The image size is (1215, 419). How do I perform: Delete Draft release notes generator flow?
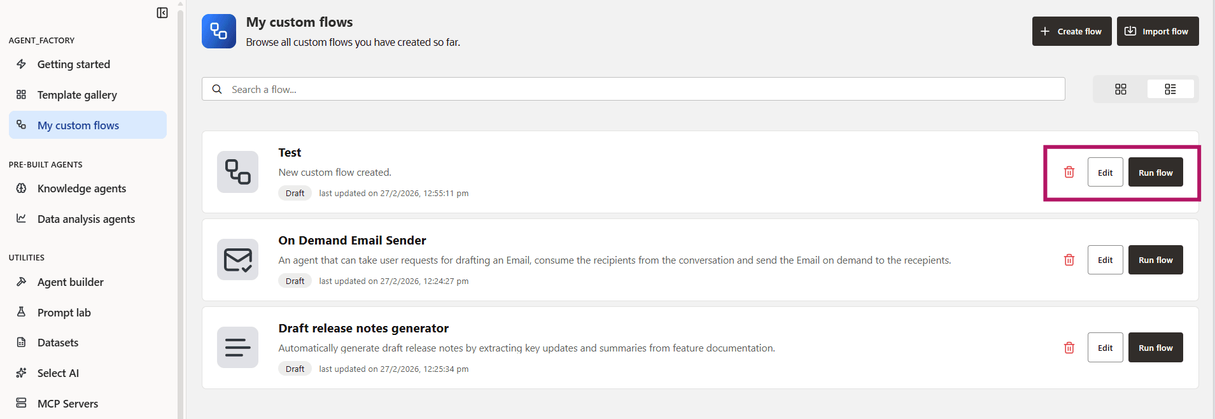[1069, 348]
